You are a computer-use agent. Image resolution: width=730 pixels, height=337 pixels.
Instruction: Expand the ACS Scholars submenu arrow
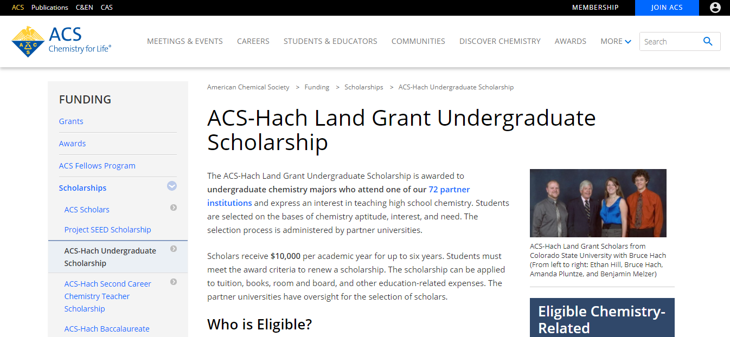[x=174, y=208]
